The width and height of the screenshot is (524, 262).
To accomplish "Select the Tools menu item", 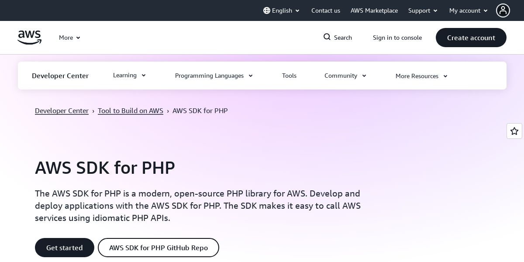I will coord(289,76).
